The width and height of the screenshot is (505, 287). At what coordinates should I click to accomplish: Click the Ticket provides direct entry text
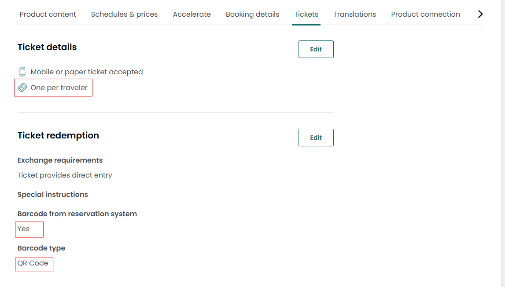pyautogui.click(x=65, y=175)
